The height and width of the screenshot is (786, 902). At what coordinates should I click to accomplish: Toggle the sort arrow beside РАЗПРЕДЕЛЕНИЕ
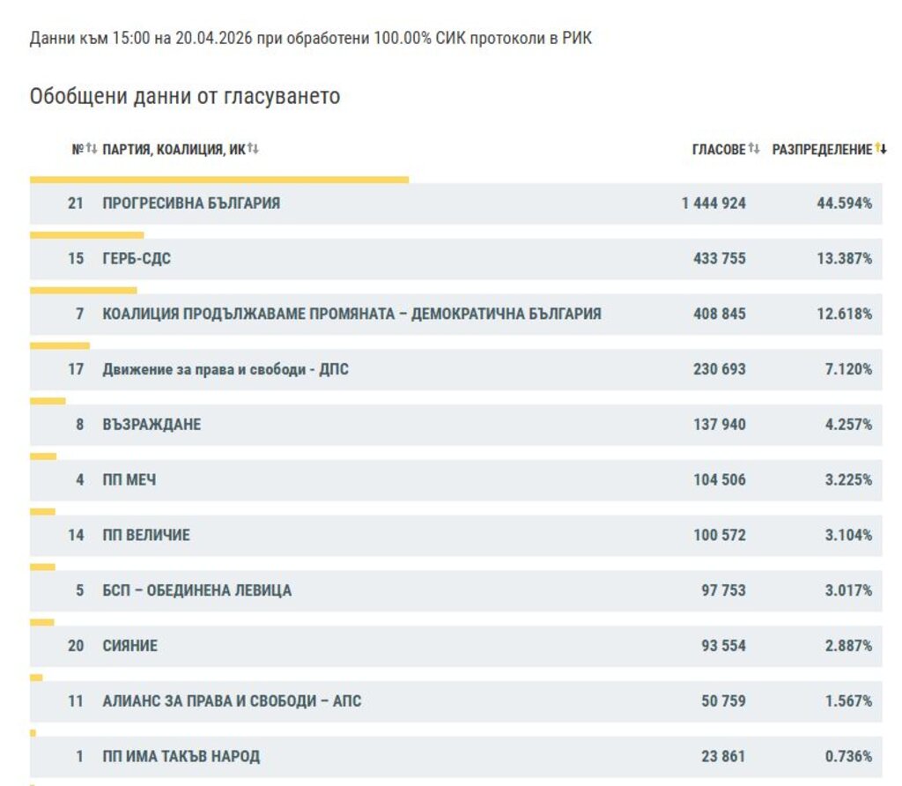click(x=881, y=150)
